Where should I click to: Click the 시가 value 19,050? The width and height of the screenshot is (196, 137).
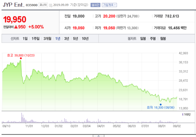point(79,28)
